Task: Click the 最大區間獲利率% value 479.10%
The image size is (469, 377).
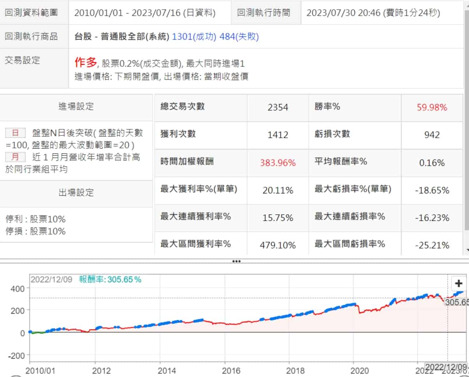Action: coord(278,245)
